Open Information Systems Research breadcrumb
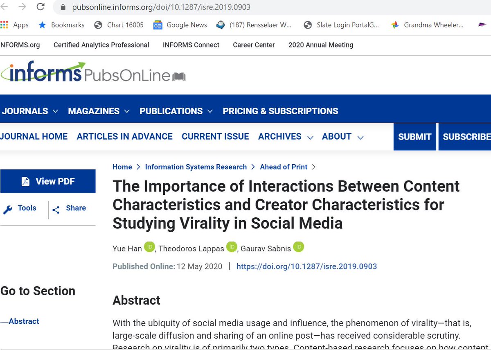Image resolution: width=491 pixels, height=350 pixels. pyautogui.click(x=196, y=167)
